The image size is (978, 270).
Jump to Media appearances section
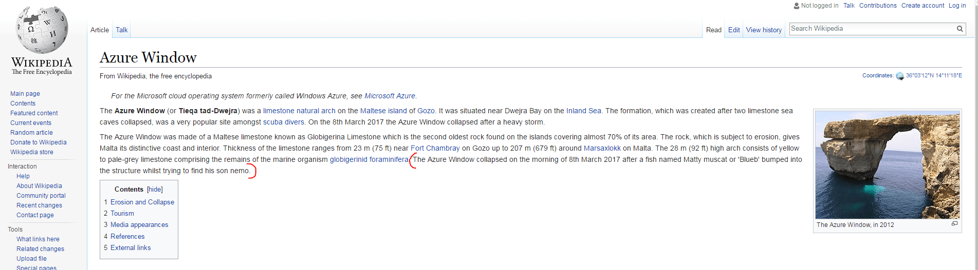(139, 224)
